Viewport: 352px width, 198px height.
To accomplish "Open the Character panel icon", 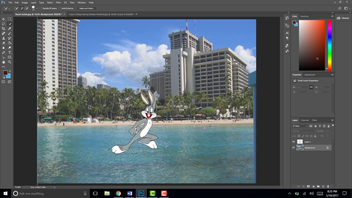I will point(287,33).
